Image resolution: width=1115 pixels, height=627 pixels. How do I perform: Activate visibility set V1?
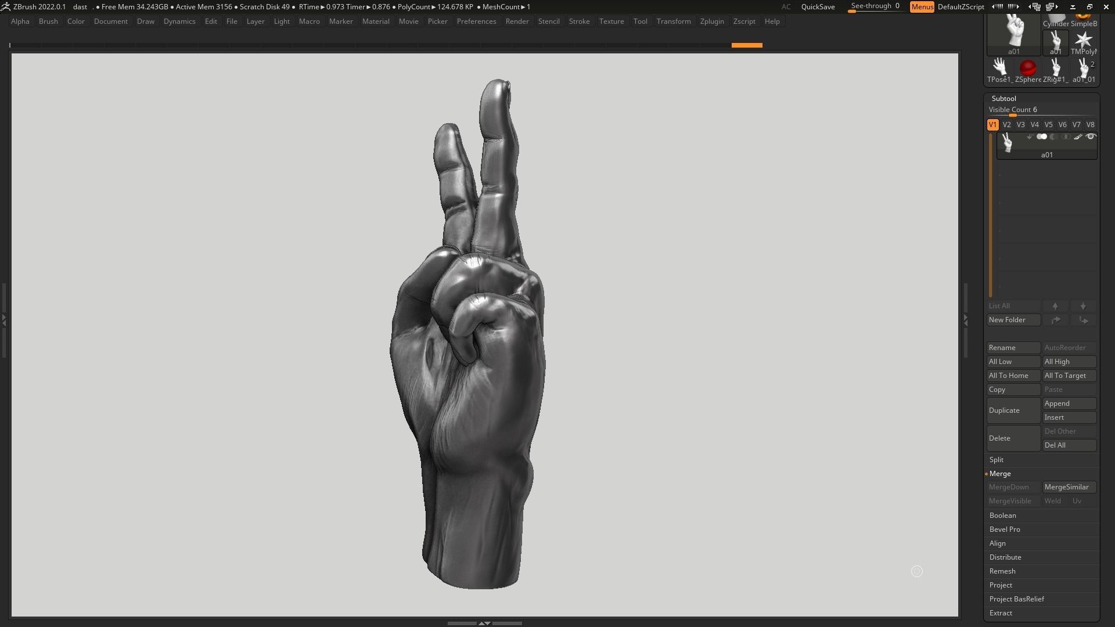click(x=992, y=125)
